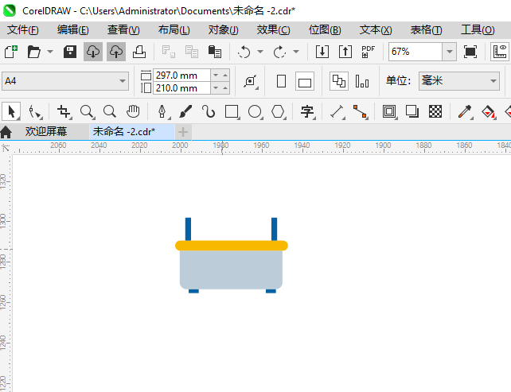Expand the Open file dropdown arrow

click(50, 52)
